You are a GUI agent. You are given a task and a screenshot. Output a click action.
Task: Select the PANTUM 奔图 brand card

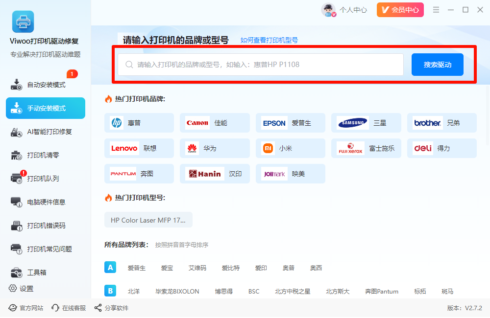point(139,174)
